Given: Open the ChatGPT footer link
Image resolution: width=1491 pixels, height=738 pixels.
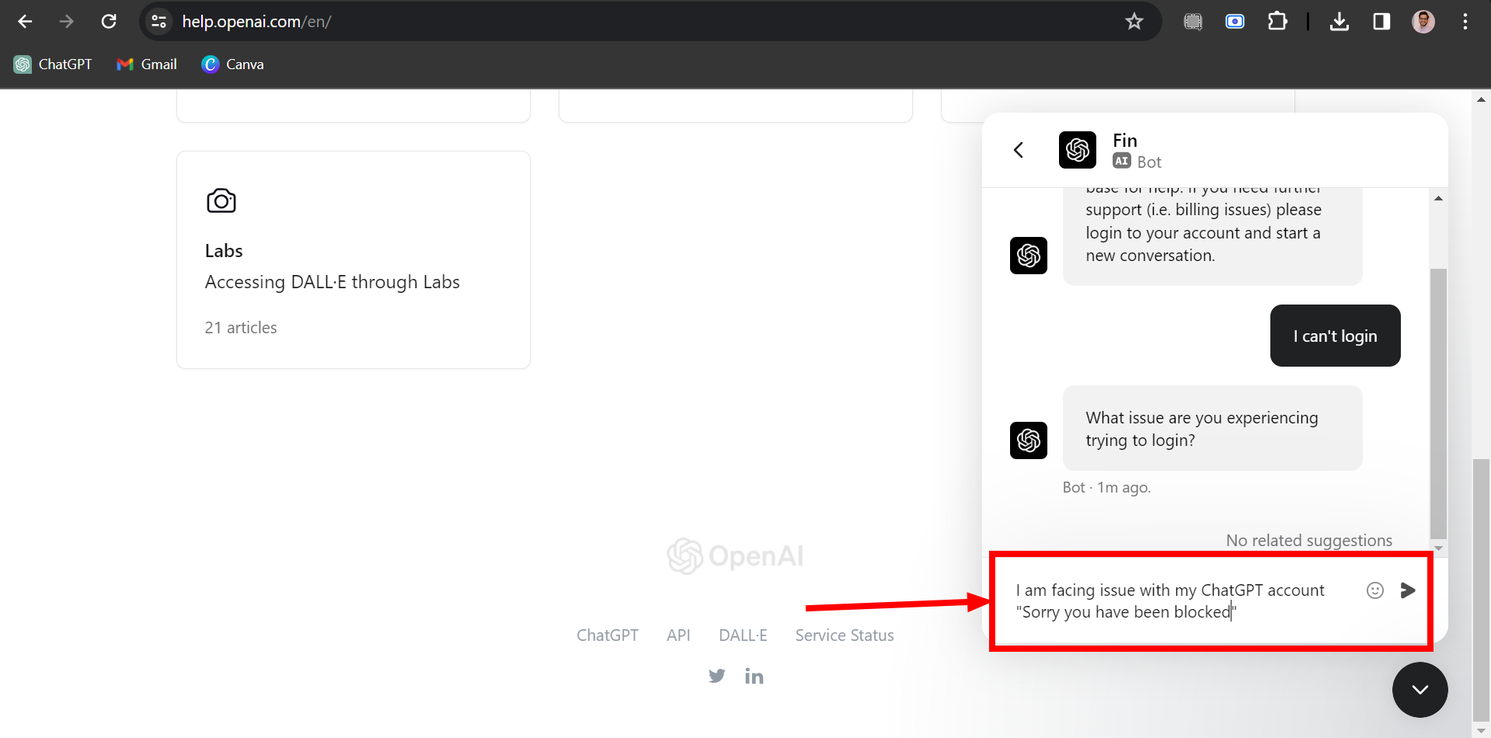Looking at the screenshot, I should 608,635.
